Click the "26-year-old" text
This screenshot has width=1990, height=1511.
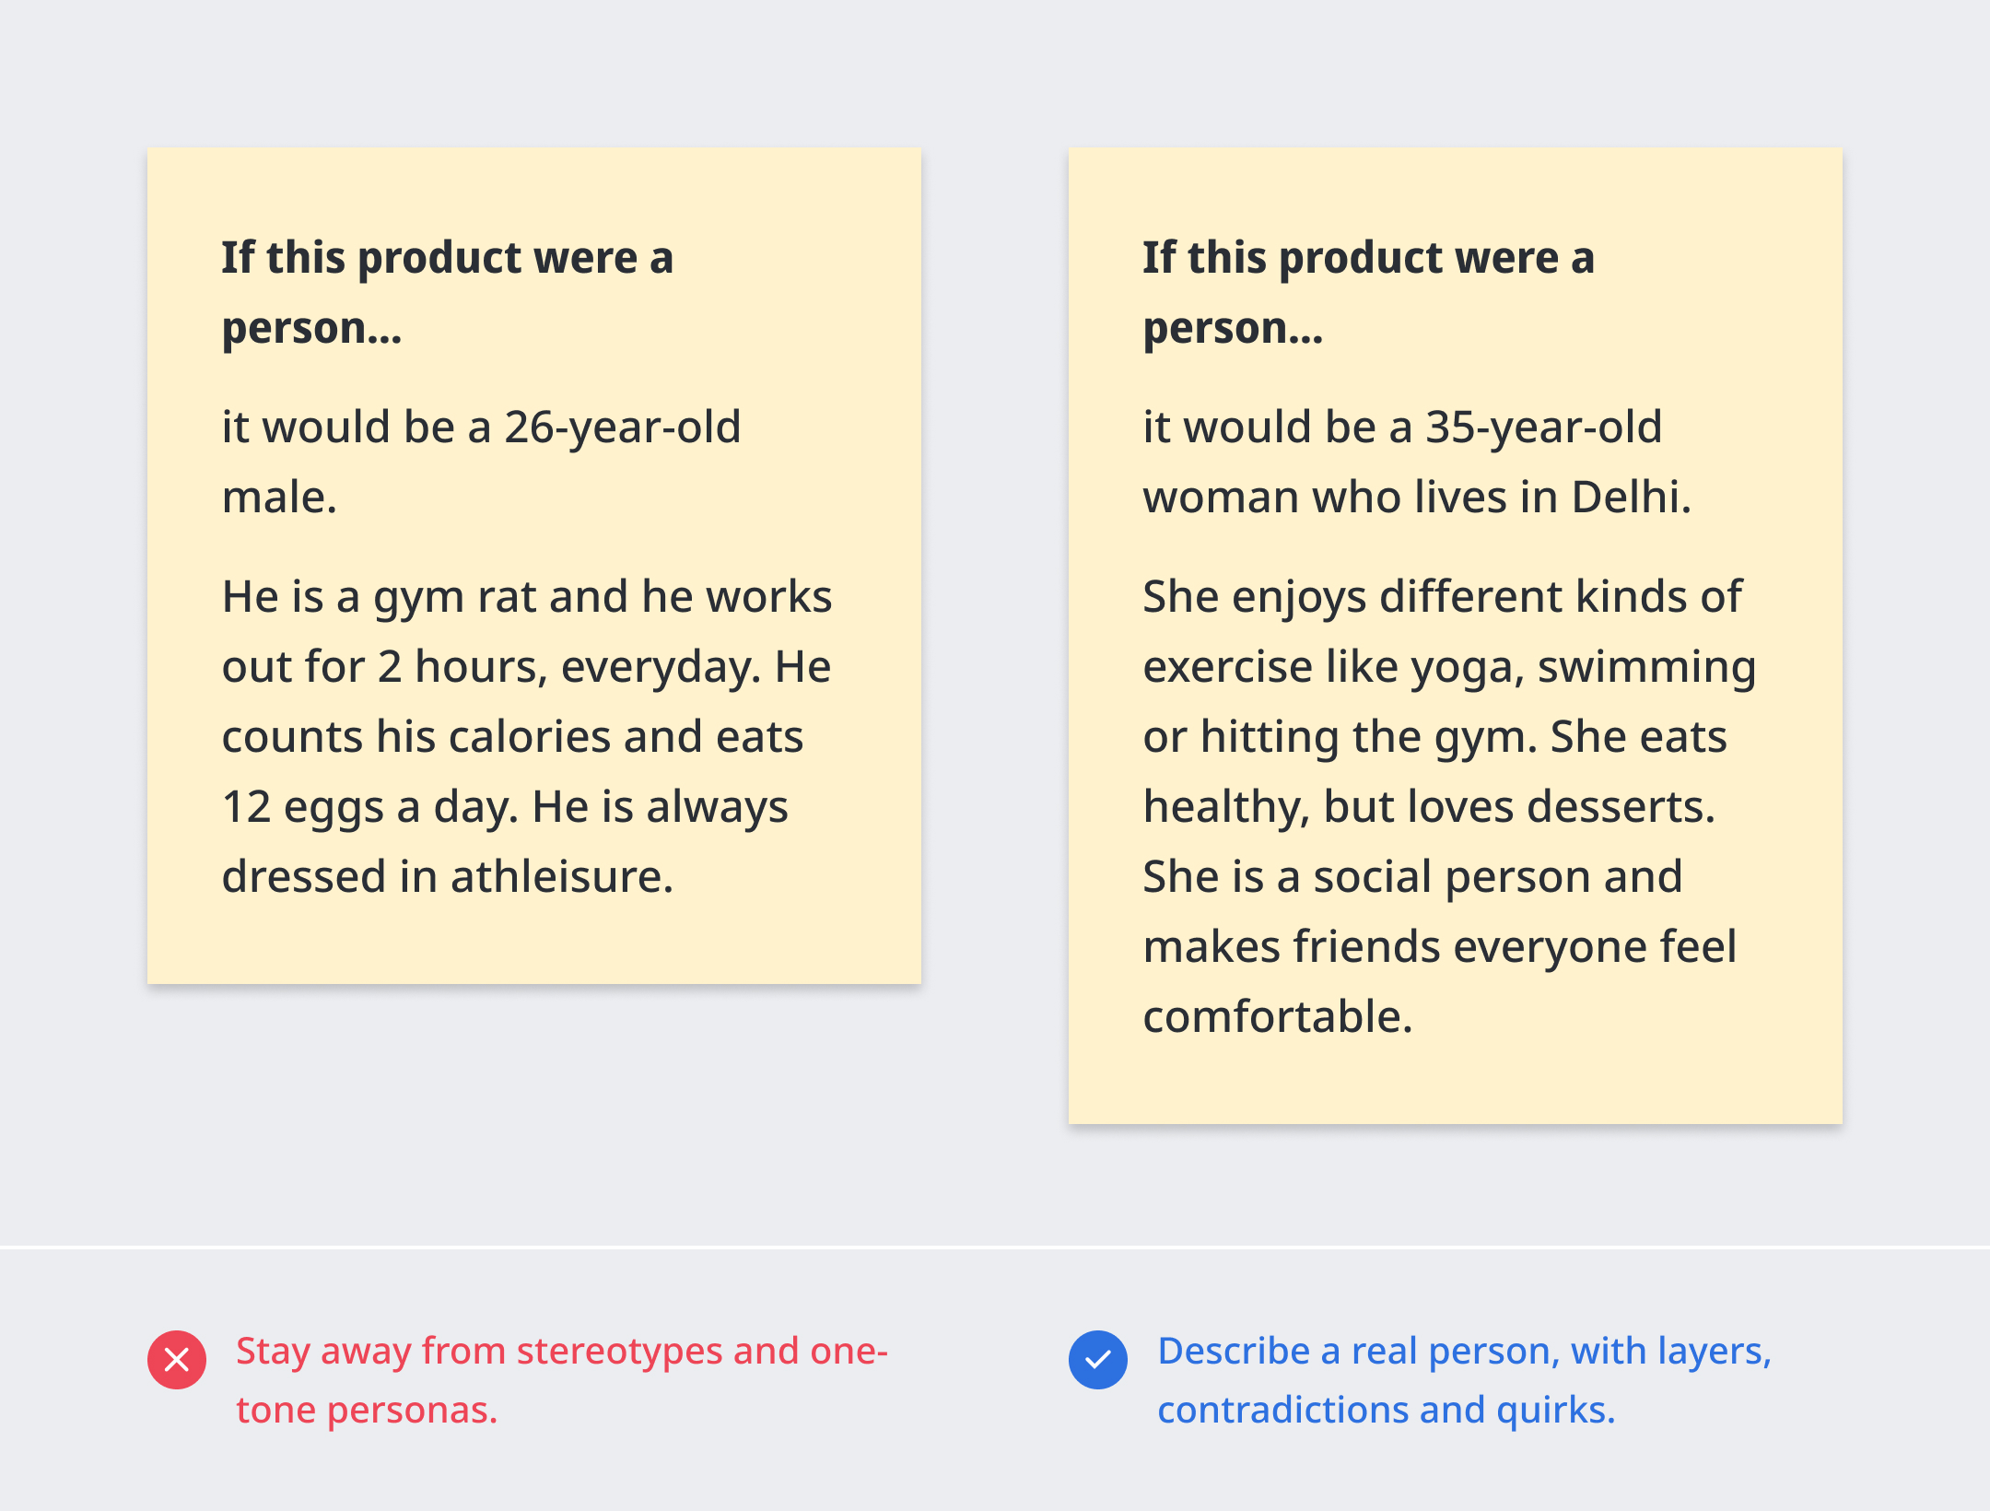(623, 428)
